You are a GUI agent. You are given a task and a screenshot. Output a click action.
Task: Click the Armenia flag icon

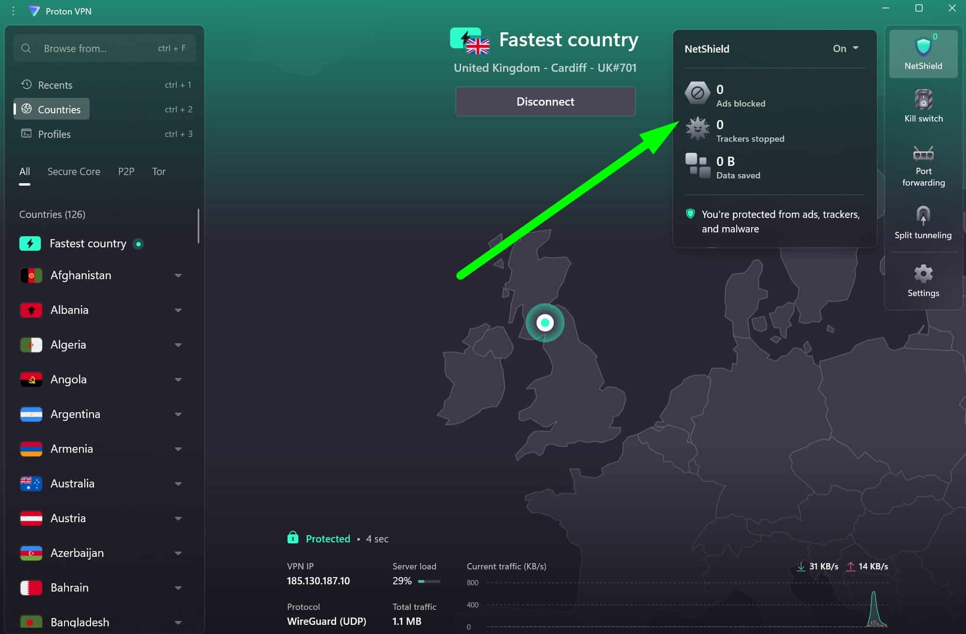tap(31, 449)
